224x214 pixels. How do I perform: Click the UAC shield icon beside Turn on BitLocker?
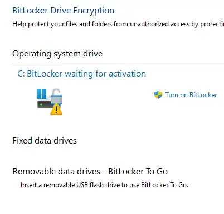158,95
